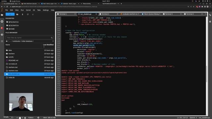Click Spaces: 4 in the status bar
212x119 pixels.
[x=193, y=118]
